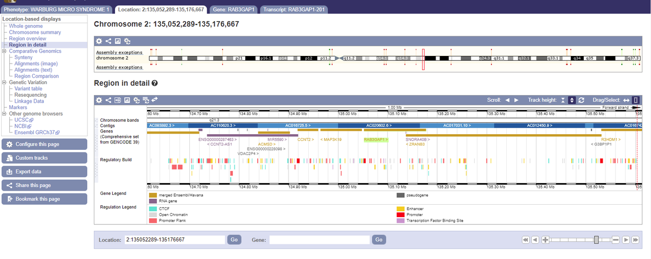
Task: Click the track height reset icon
Action: coord(582,100)
